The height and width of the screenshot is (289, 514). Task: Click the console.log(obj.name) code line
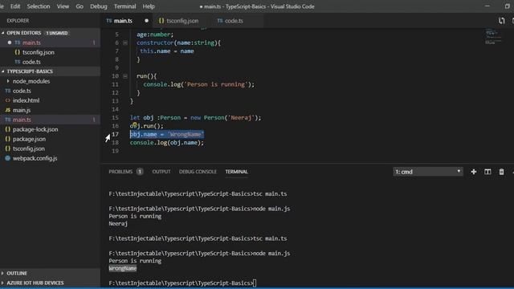point(167,143)
